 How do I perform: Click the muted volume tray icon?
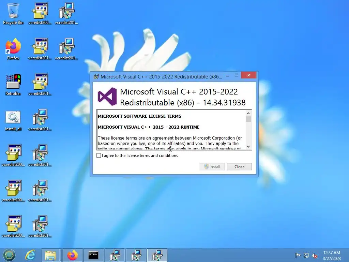pos(315,256)
